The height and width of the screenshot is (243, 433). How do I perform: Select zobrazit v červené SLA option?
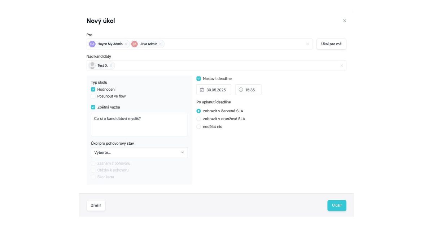(199, 111)
